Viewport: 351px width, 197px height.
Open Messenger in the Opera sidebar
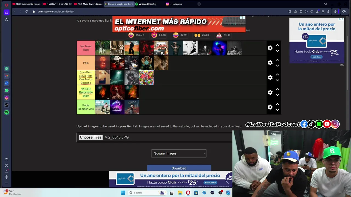point(7,83)
